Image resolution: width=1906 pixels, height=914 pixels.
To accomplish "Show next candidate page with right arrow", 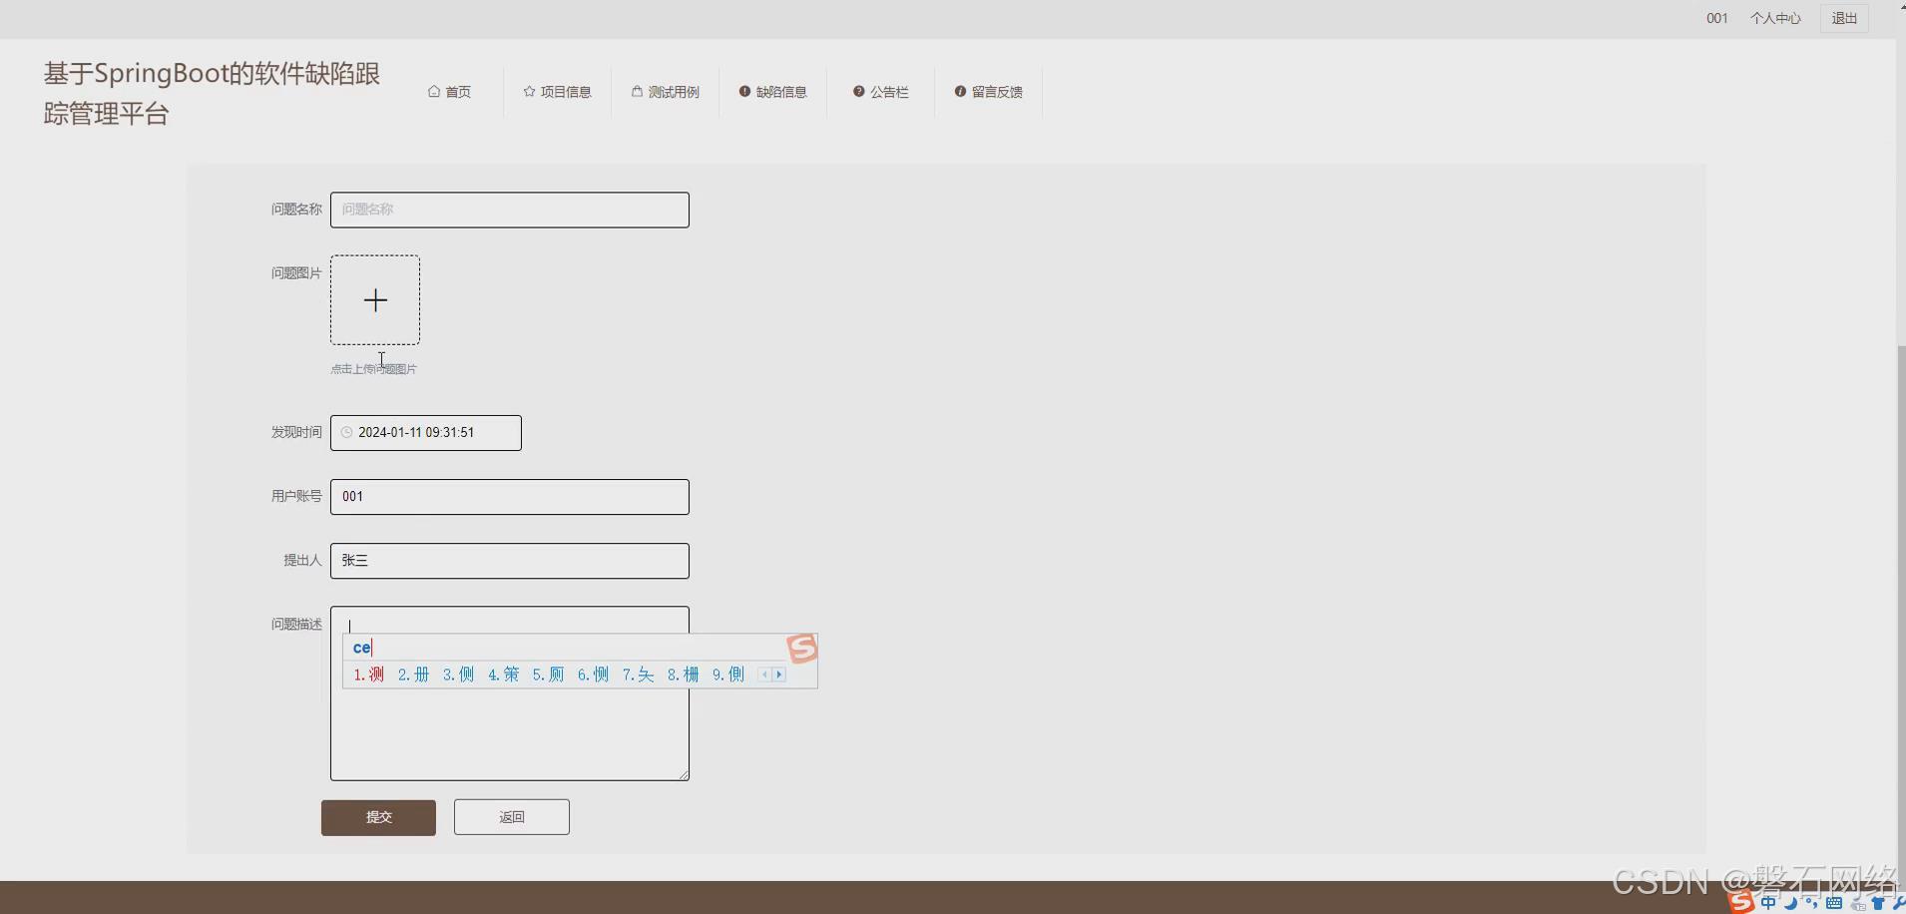I will (779, 675).
